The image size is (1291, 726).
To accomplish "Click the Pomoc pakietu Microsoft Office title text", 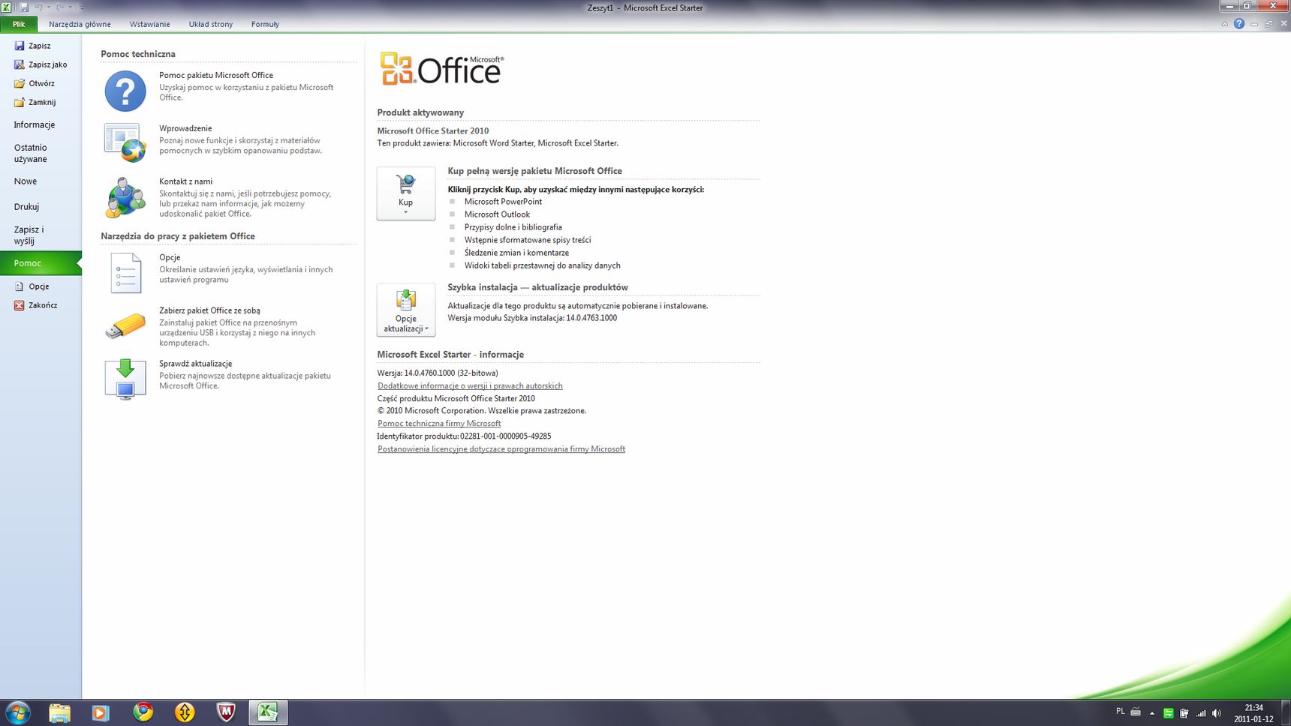I will tap(216, 75).
